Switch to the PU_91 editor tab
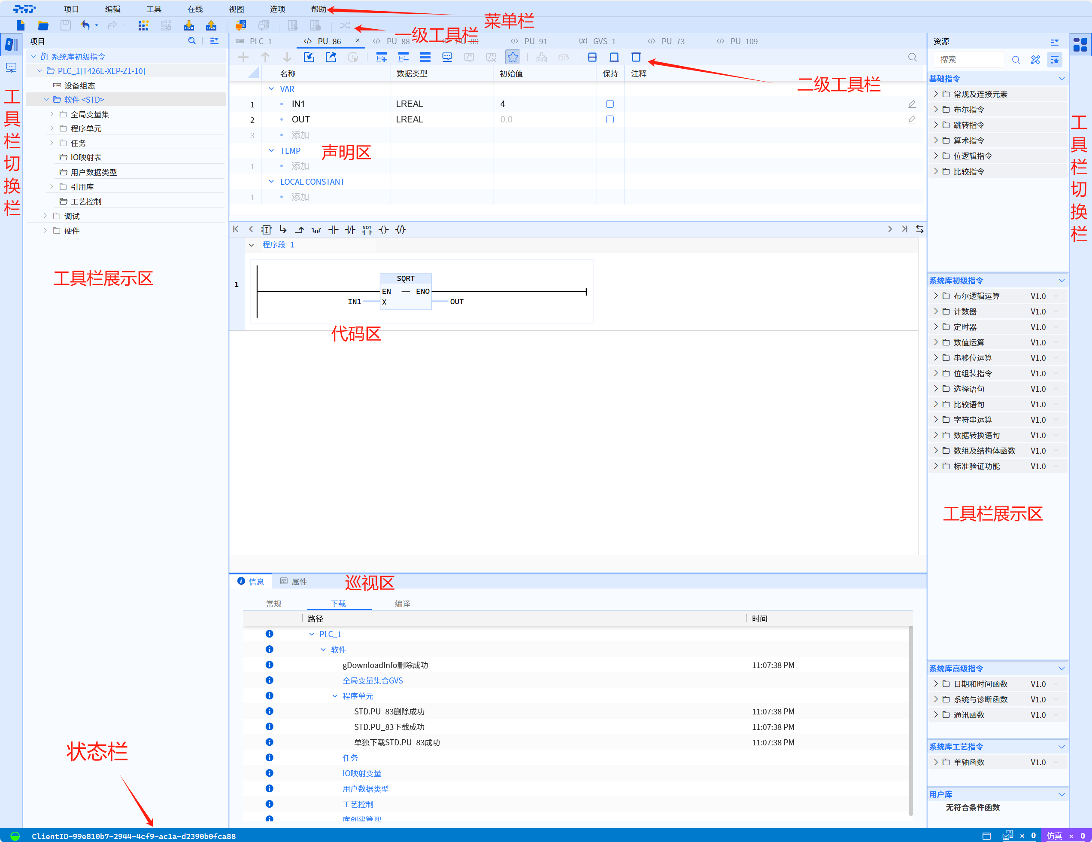The width and height of the screenshot is (1092, 842). [535, 42]
